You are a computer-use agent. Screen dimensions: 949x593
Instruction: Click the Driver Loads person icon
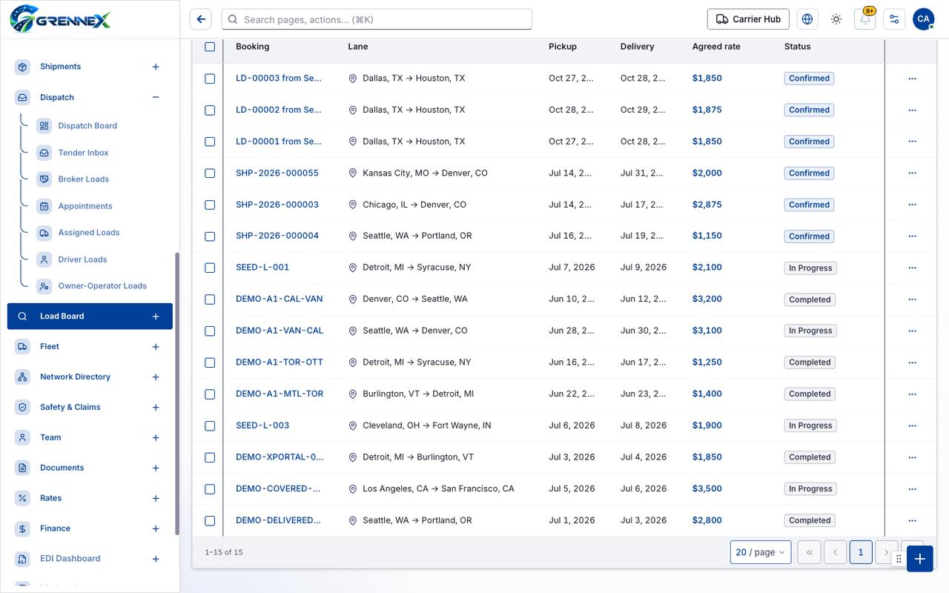(44, 259)
